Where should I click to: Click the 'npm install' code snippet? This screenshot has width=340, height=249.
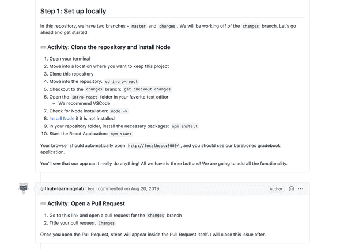coord(184,126)
